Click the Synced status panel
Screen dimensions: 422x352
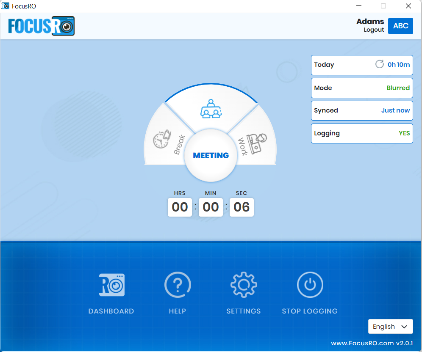[361, 110]
